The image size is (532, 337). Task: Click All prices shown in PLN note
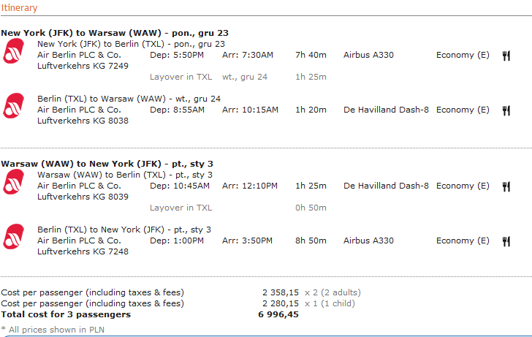53,330
